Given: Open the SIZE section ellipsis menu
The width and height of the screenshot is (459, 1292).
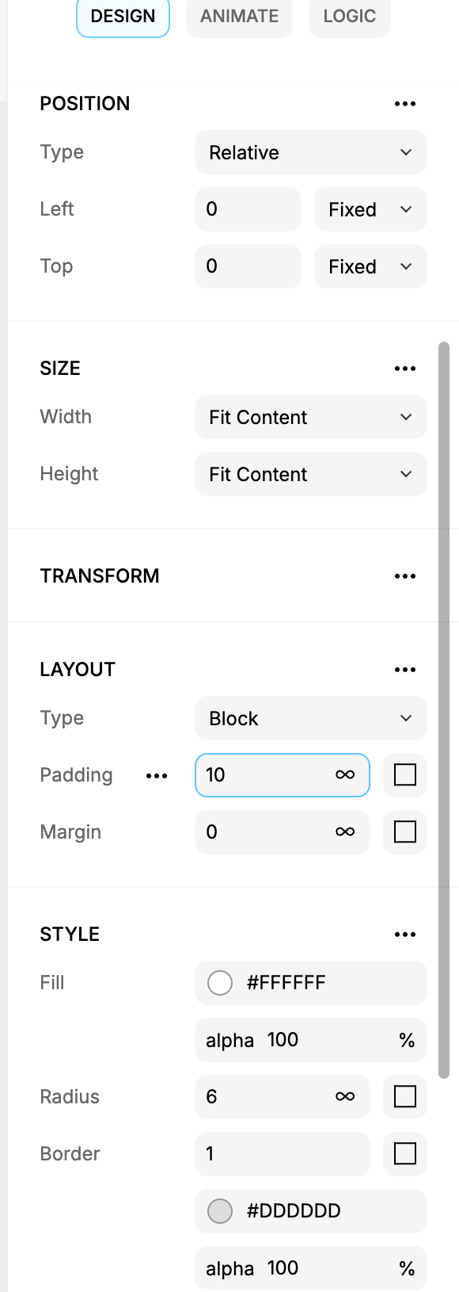Looking at the screenshot, I should pyautogui.click(x=405, y=369).
